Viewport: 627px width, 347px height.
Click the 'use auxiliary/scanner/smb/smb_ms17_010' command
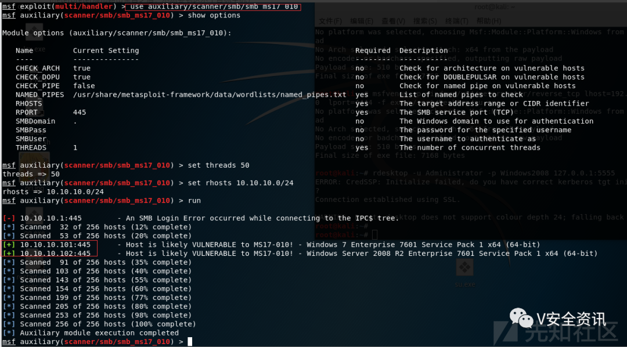point(214,7)
